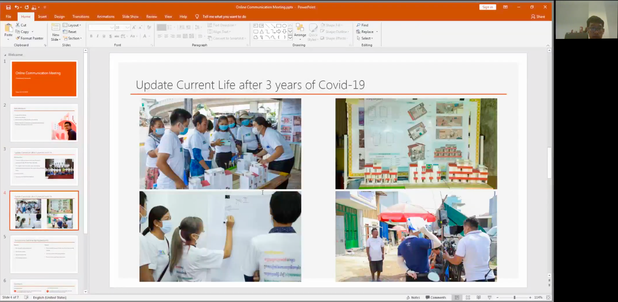Open the Layout dropdown
618x302 pixels.
pos(72,25)
